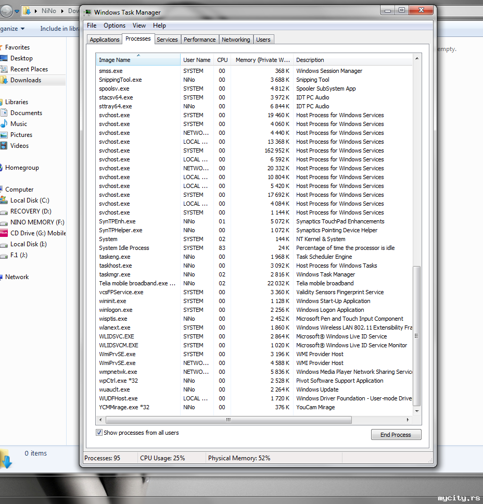Click the horizontal scrollbar thumb in the process list
The height and width of the screenshot is (504, 483).
click(x=228, y=420)
